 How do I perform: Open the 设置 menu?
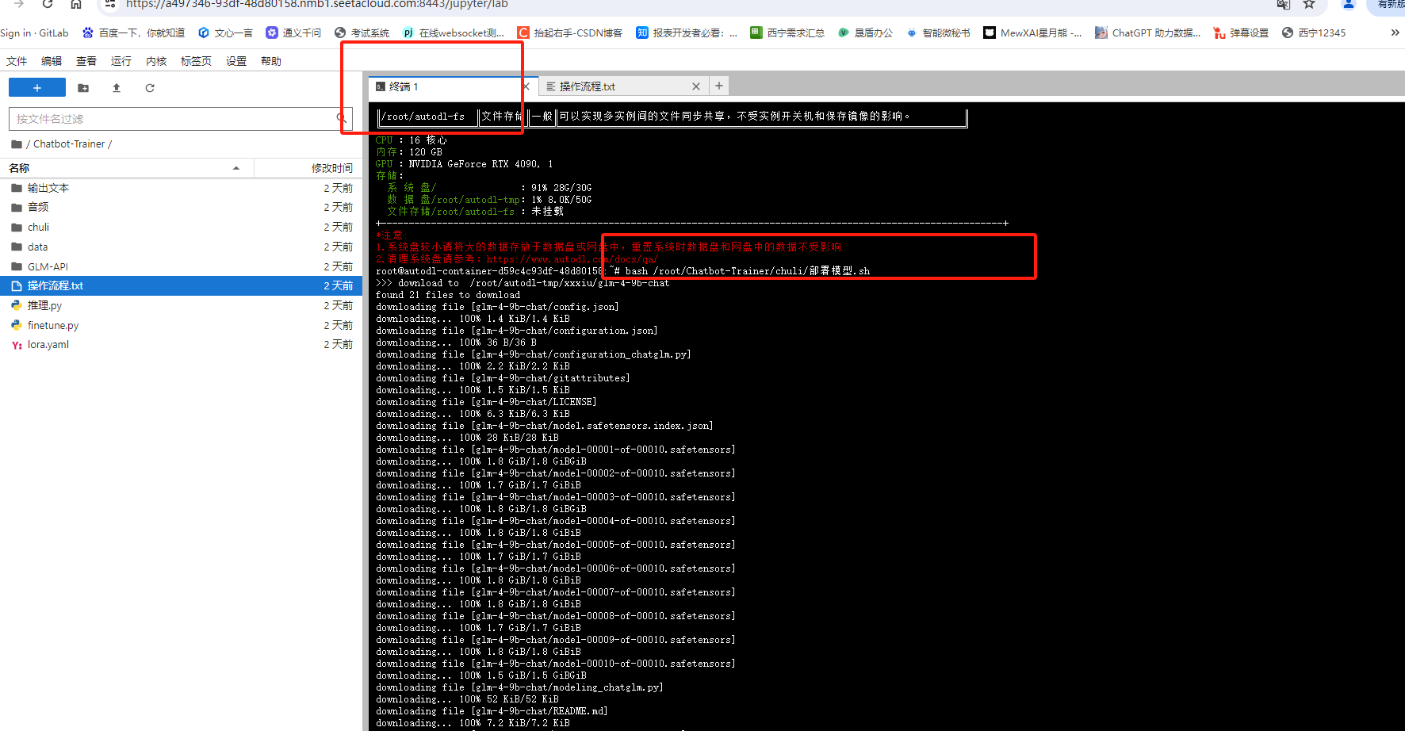pos(236,61)
